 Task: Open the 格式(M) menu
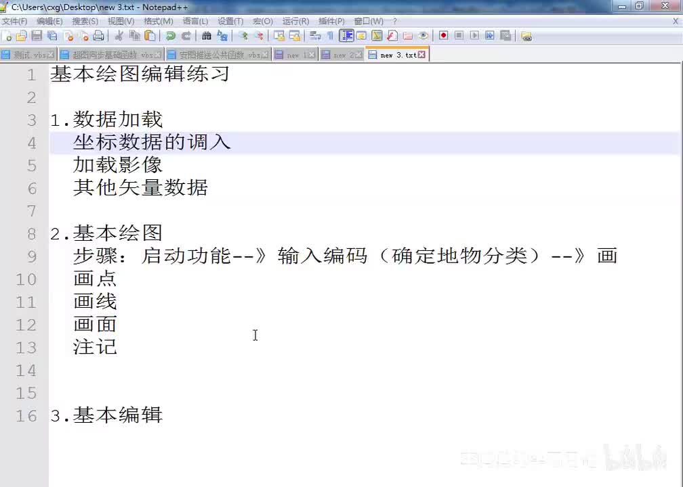[x=159, y=22]
